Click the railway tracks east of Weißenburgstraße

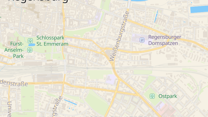pos(159,68)
